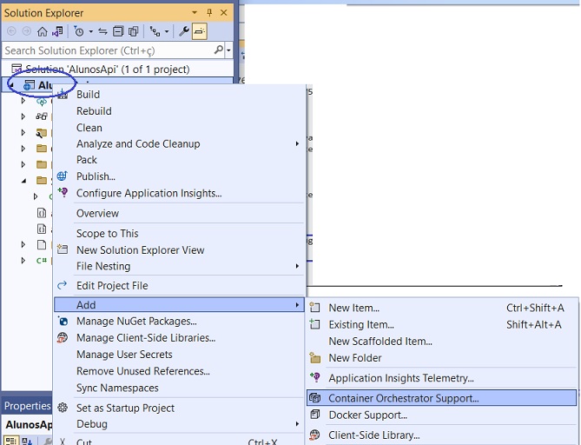Select Container Orchestrator Support menu item
The image size is (581, 445).
tap(403, 398)
